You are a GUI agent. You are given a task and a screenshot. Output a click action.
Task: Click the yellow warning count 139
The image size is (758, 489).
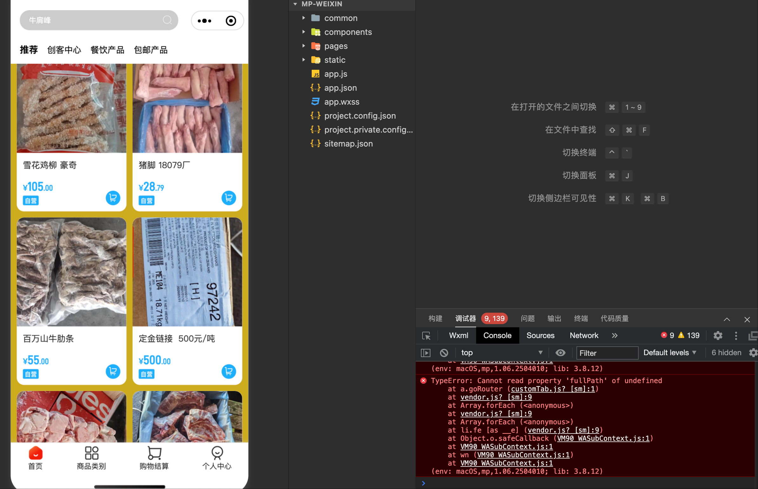click(689, 335)
